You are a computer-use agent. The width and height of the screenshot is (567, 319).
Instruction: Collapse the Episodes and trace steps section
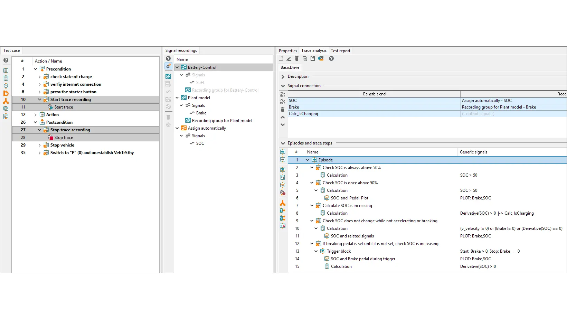pyautogui.click(x=283, y=143)
